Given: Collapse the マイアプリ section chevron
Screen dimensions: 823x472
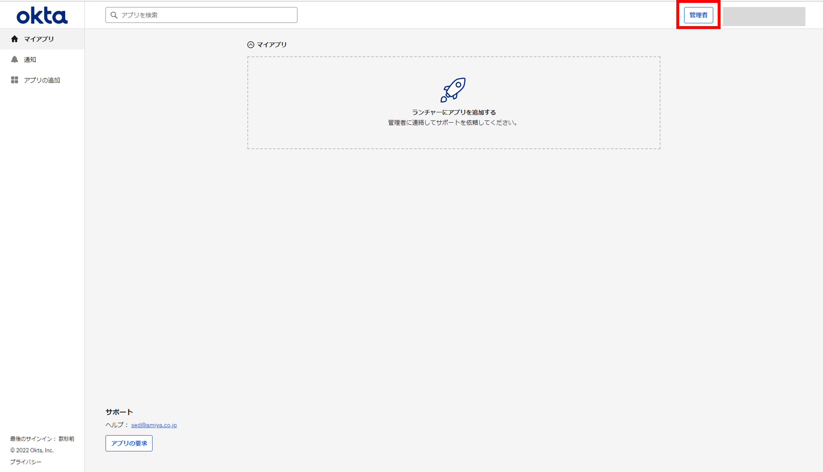Looking at the screenshot, I should tap(251, 45).
